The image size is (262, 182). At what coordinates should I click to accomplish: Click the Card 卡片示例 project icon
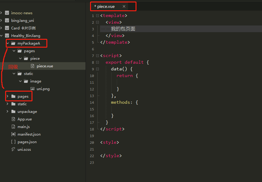tap(7, 28)
